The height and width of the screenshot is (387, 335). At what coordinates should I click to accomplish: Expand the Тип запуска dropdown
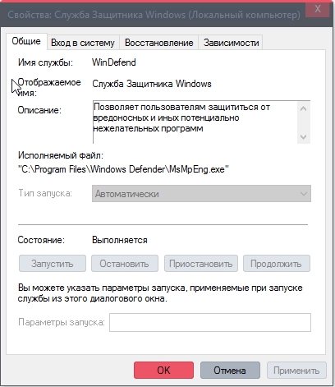click(201, 194)
